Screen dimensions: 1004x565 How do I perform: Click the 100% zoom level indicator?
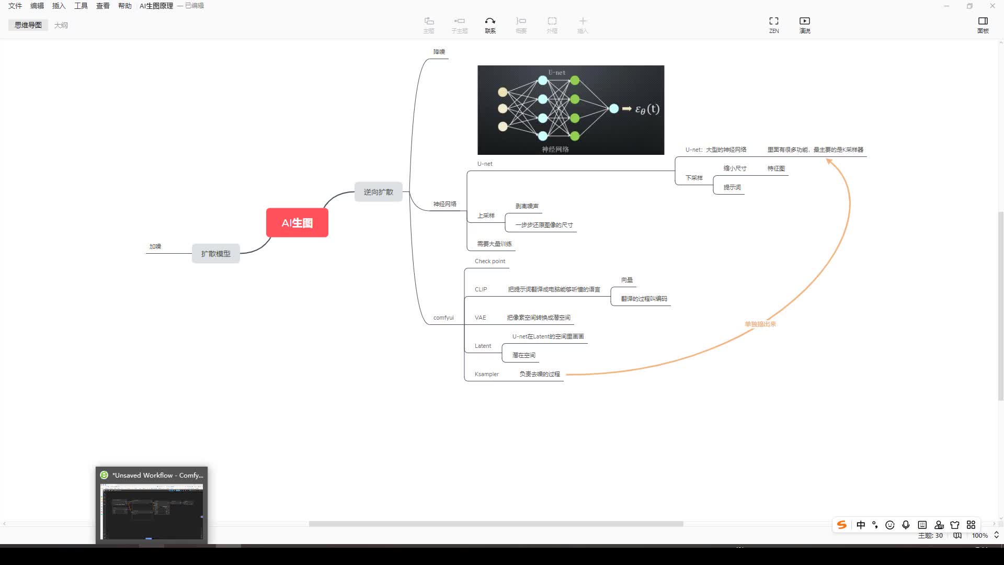[979, 535]
